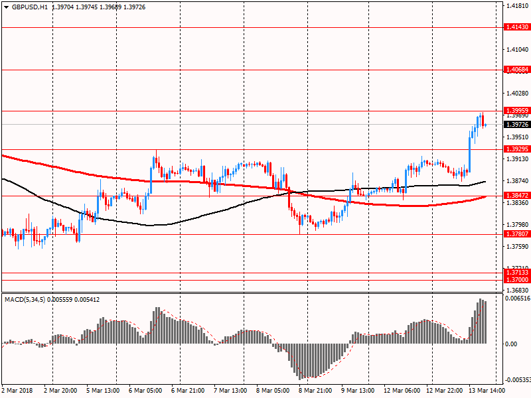This screenshot has height=398, width=531.
Task: Click the current price label 1.39726
Action: [x=516, y=125]
